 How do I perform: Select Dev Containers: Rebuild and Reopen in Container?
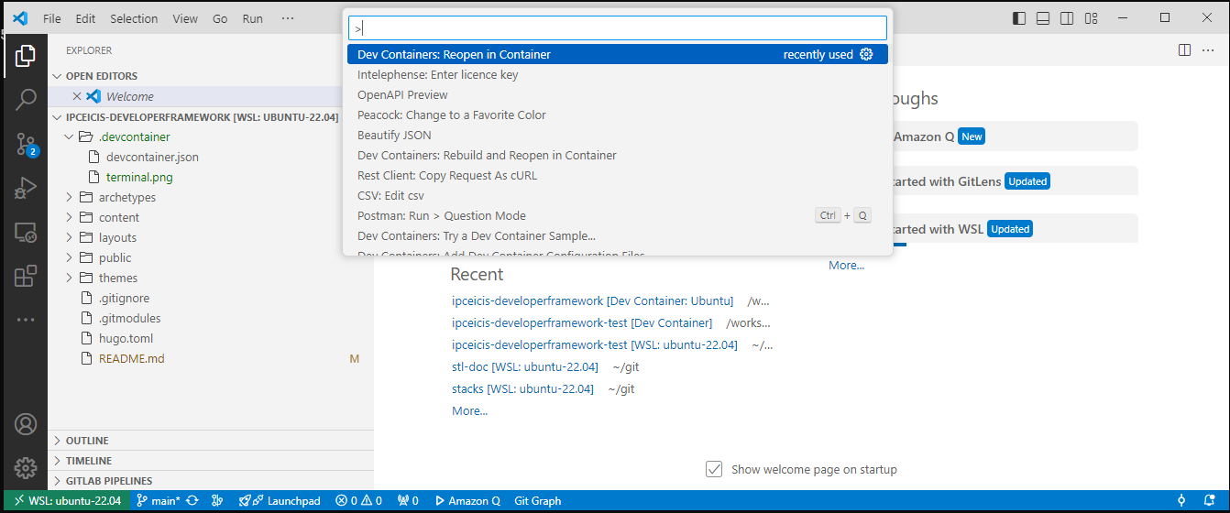point(487,156)
